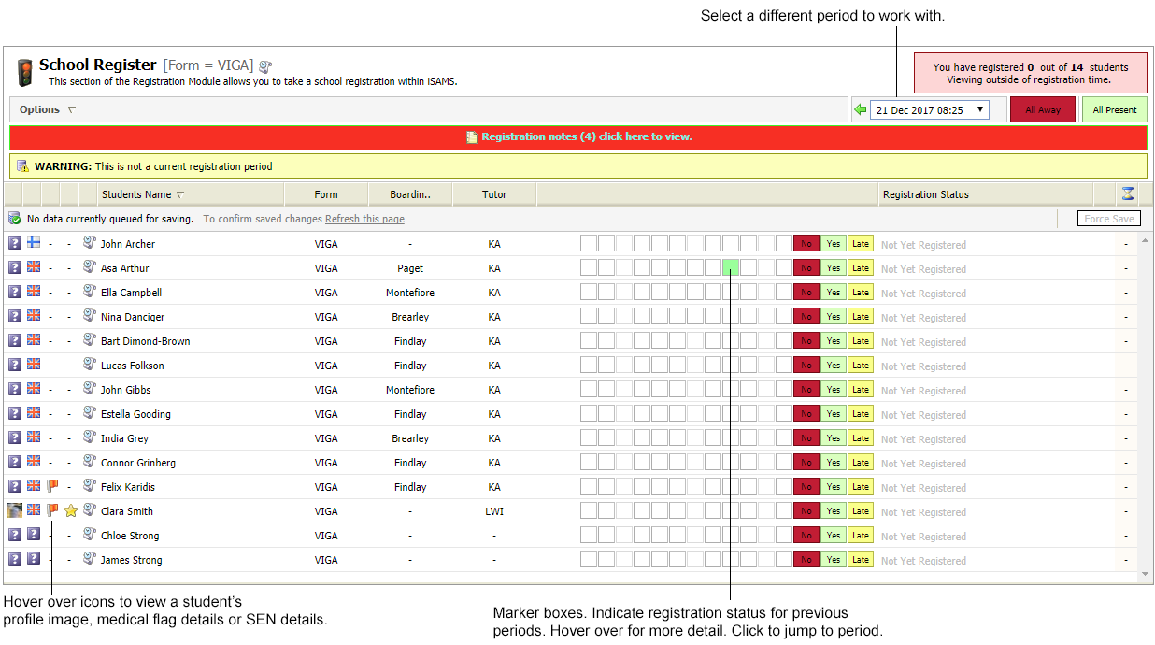Click the green marker box in Asa Arthur's row
1155x645 pixels.
730,267
